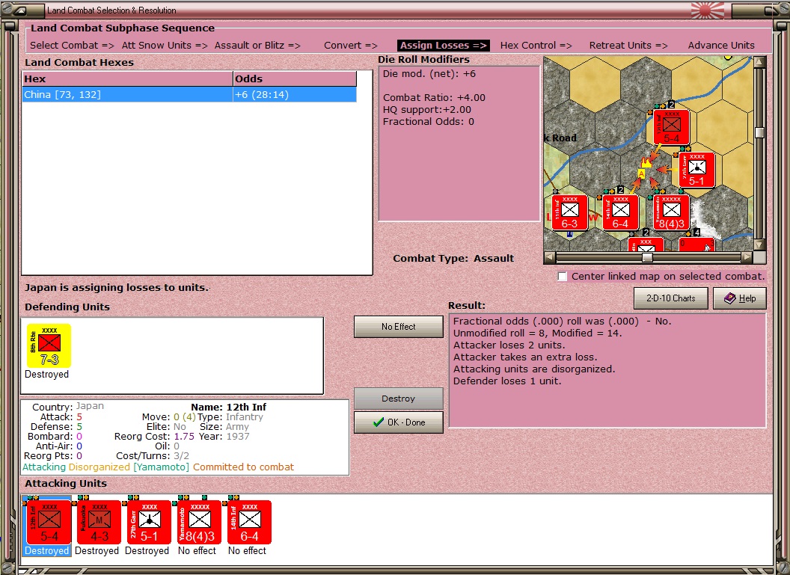Click the minimap scroll right arrow

pyautogui.click(x=747, y=257)
